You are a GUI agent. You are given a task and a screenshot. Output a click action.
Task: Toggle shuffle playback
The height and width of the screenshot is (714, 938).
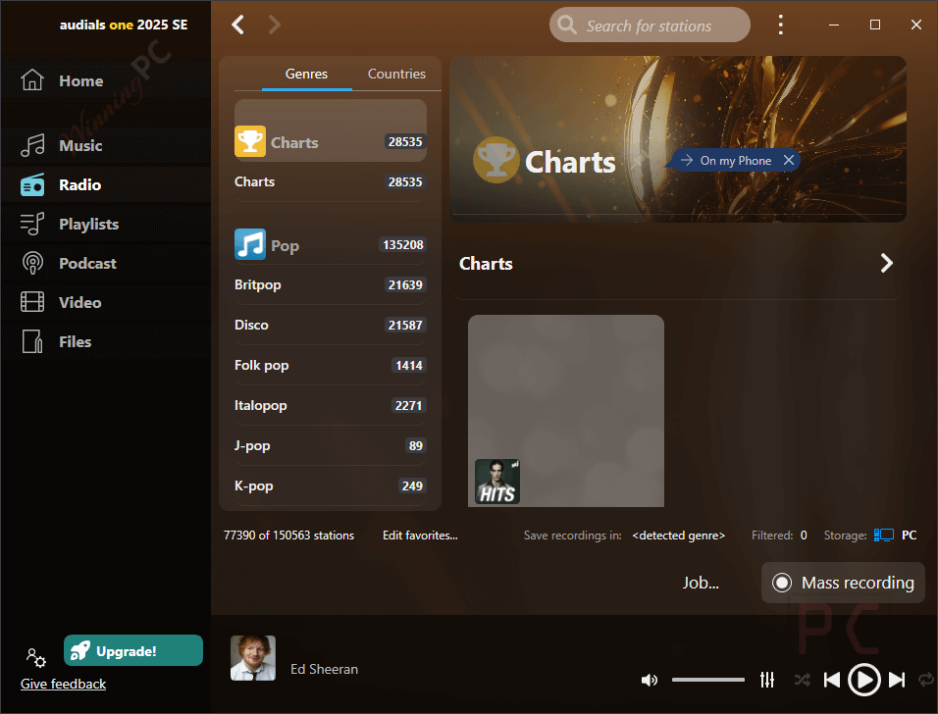[803, 680]
